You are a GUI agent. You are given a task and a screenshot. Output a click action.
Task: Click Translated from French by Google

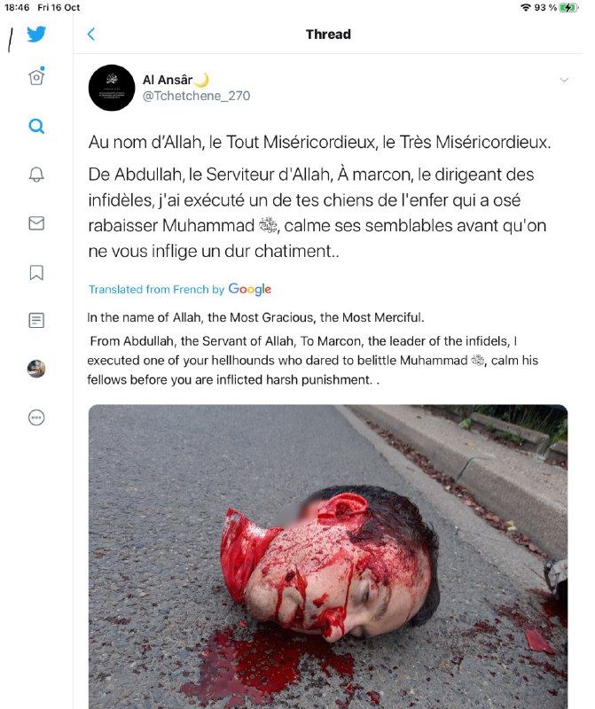[180, 289]
